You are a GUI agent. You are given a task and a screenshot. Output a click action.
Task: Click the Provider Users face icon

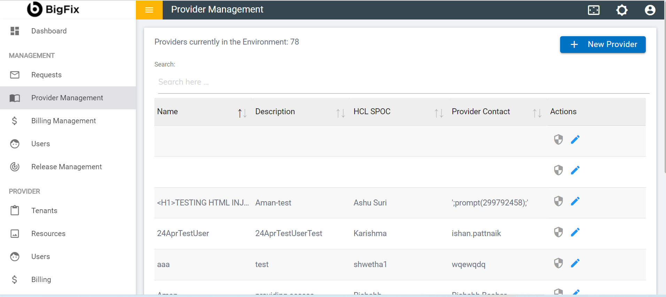pos(15,257)
